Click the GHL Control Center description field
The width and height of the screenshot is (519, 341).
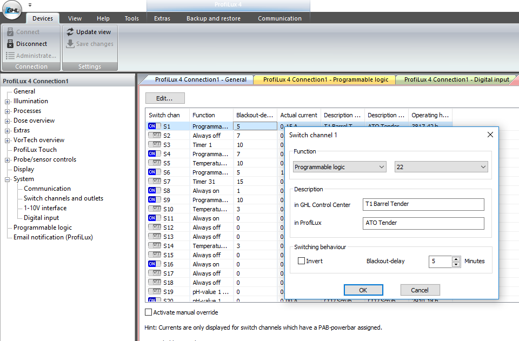coord(423,204)
